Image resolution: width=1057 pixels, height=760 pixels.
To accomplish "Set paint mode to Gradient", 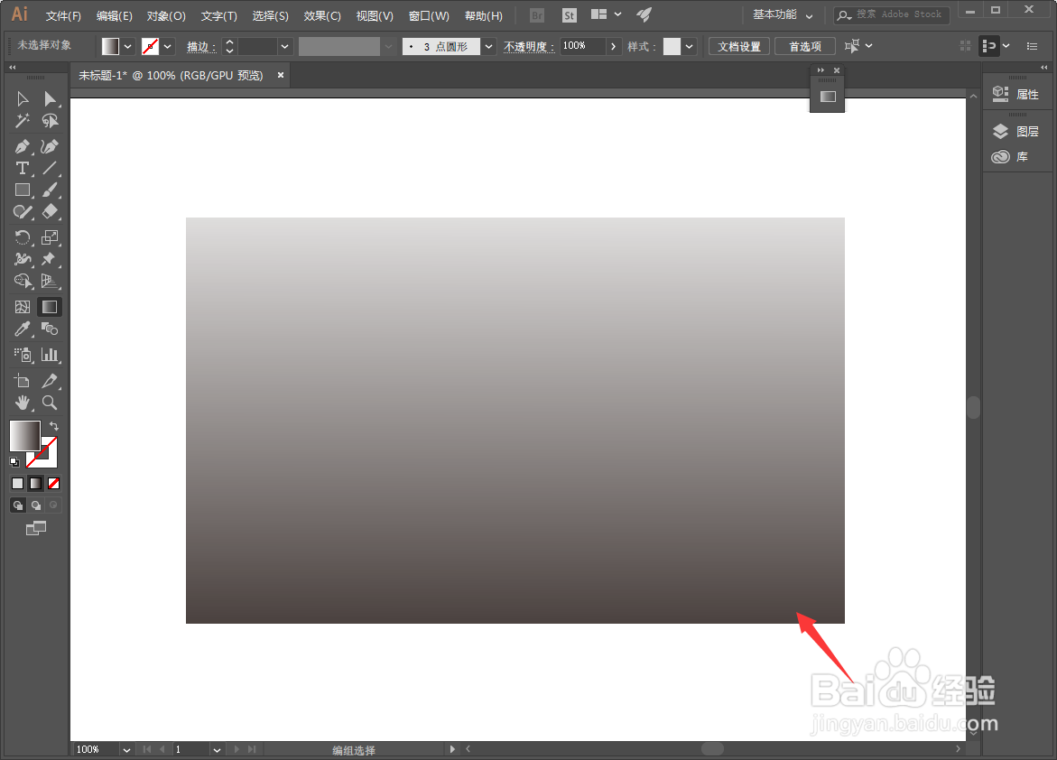I will (x=36, y=484).
